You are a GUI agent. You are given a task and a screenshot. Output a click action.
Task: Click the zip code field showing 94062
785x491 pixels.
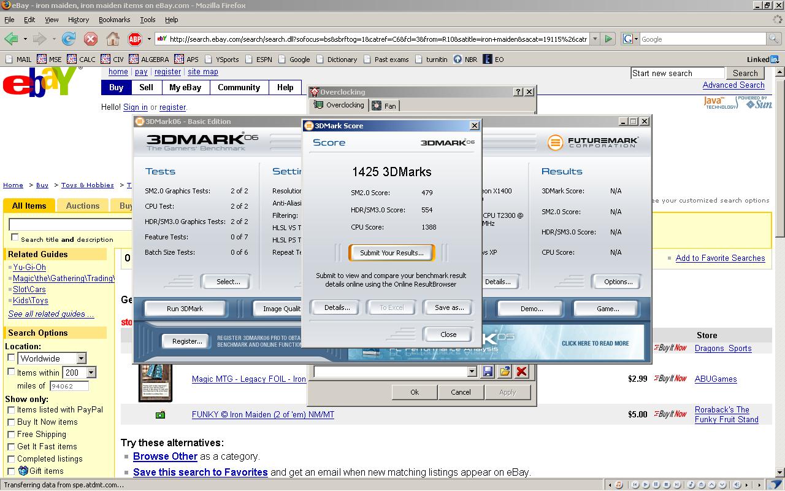69,386
